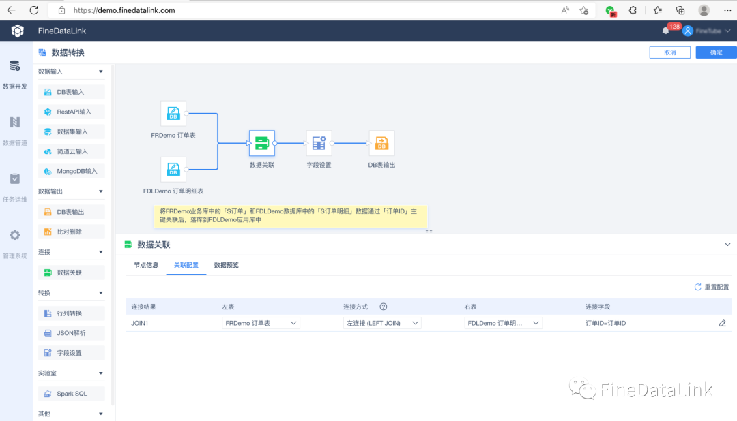Open the 左表 dropdown showing FRDemo 订单表
This screenshot has width=737, height=421.
[261, 323]
